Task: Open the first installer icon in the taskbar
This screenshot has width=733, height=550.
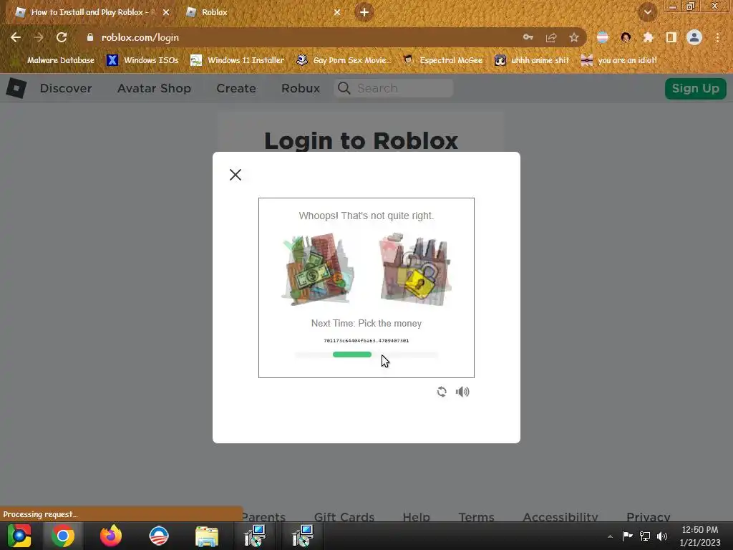Action: point(255,536)
